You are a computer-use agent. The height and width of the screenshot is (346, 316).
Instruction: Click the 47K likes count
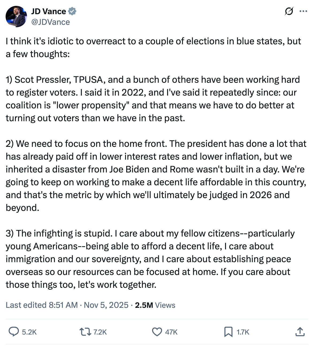coord(171,332)
